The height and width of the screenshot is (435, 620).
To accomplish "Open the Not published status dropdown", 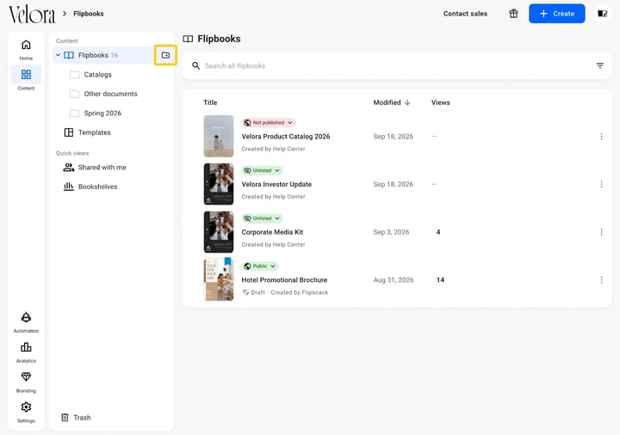I will [269, 123].
